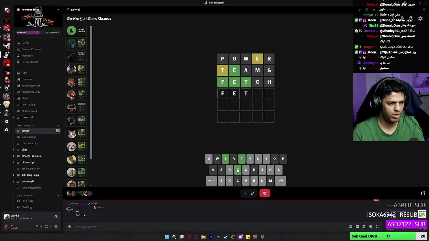Viewport: 429px width, 241px height.
Task: Open Premiere Pro from taskbar
Action: (211, 237)
